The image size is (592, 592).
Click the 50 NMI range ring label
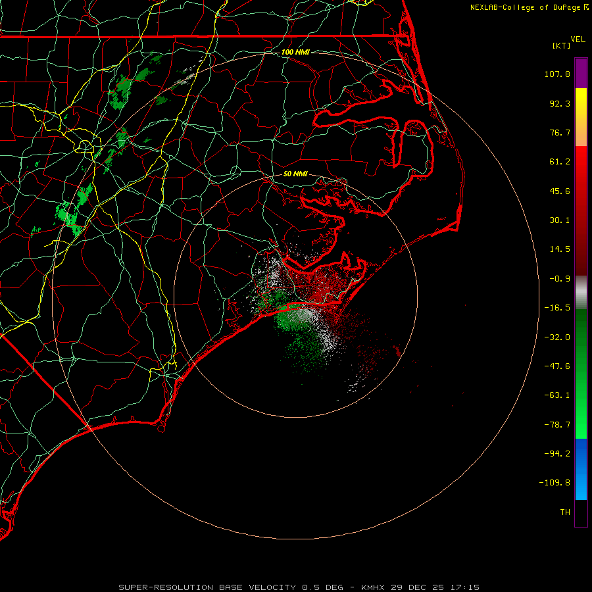point(295,174)
